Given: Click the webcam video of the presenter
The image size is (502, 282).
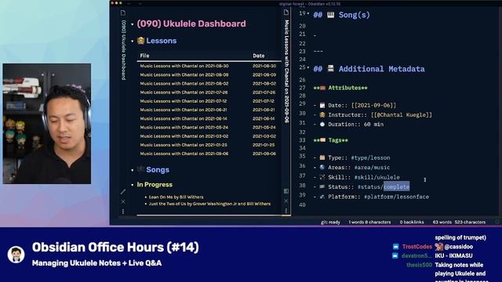Looking at the screenshot, I should coord(47,124).
